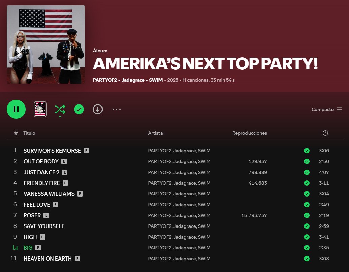Click the explicit E badge on VANESSA WILLIAMS
This screenshot has width=349, height=272.
(80, 194)
